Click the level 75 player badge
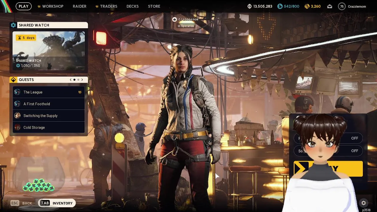 pos(342,6)
